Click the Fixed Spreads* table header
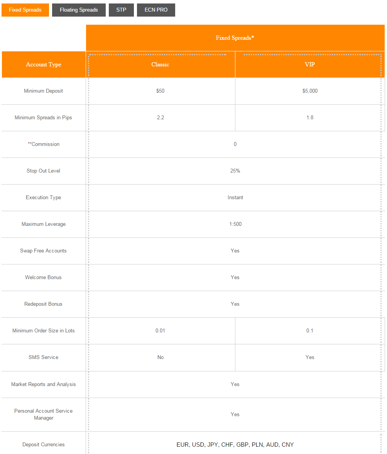 point(235,37)
